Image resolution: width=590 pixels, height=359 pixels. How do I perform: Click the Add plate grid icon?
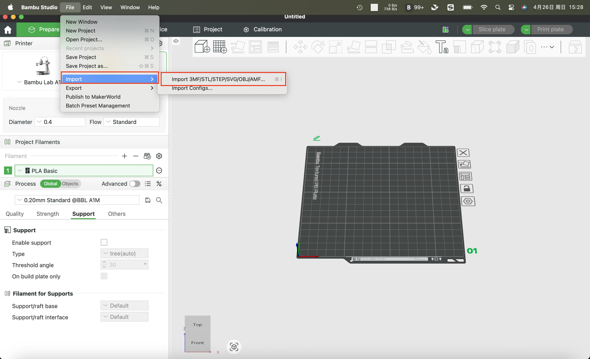tap(220, 47)
